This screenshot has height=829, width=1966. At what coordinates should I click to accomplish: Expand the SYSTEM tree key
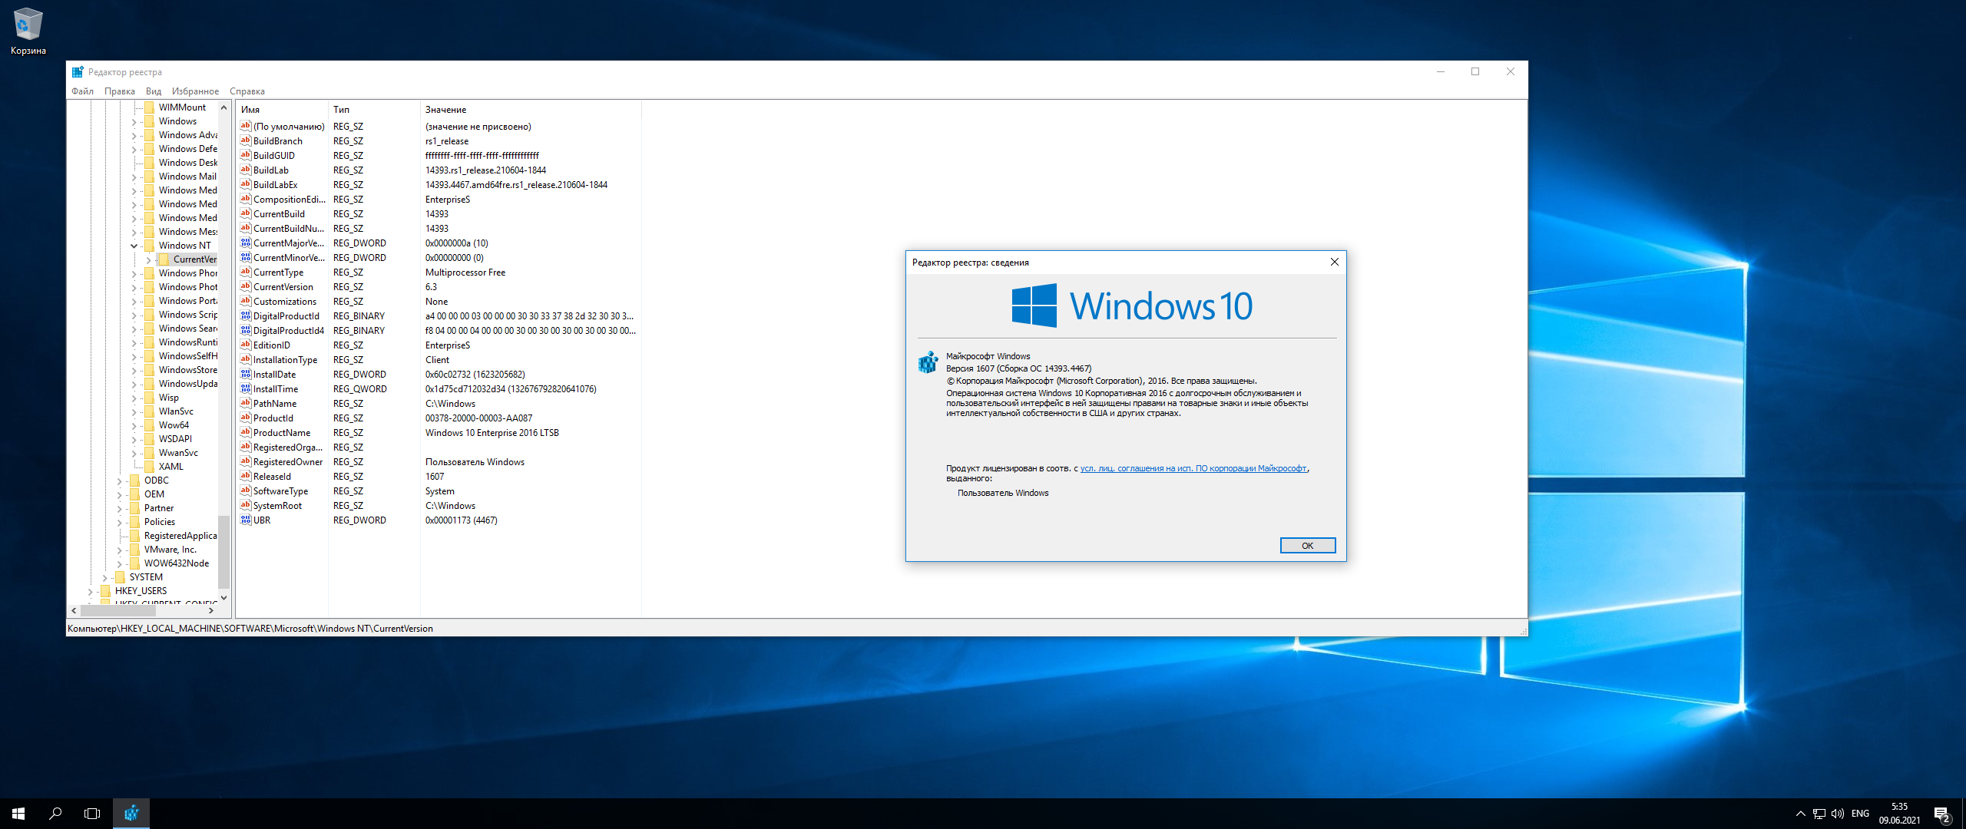tap(104, 577)
